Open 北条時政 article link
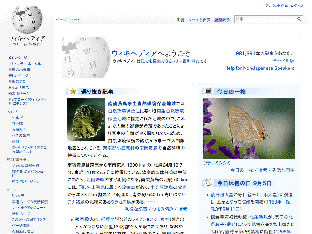Viewport: 312px width, 234px height. pyautogui.click(x=259, y=217)
